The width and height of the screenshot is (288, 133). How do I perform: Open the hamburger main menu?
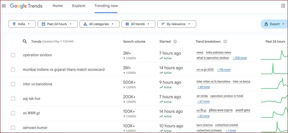(4, 6)
